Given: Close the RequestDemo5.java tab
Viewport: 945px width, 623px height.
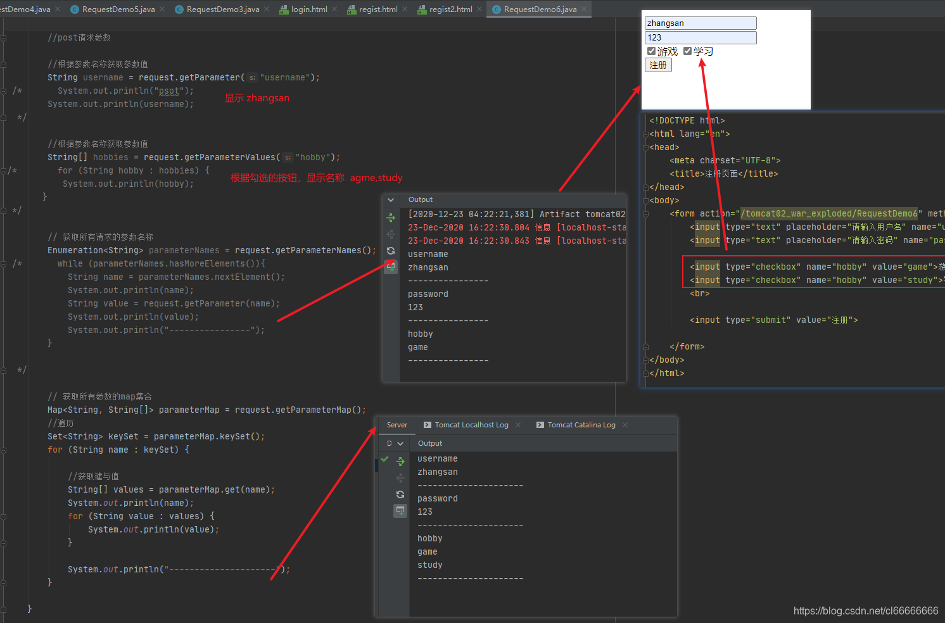Looking at the screenshot, I should 162,9.
